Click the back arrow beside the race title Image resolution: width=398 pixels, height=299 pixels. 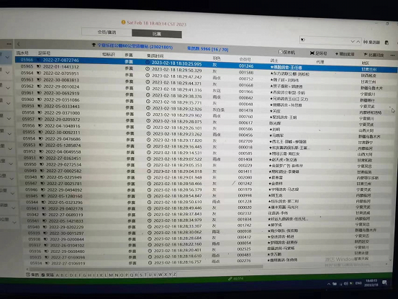pos(19,45)
